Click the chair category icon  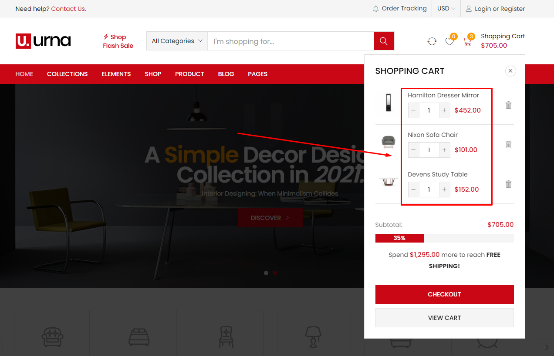(x=226, y=337)
